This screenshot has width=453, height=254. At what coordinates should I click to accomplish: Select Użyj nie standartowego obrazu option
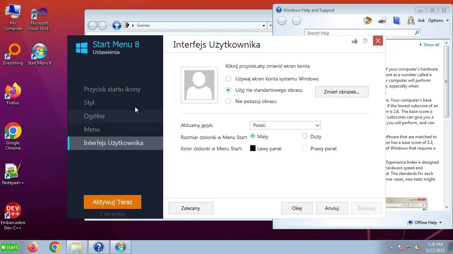coord(228,90)
